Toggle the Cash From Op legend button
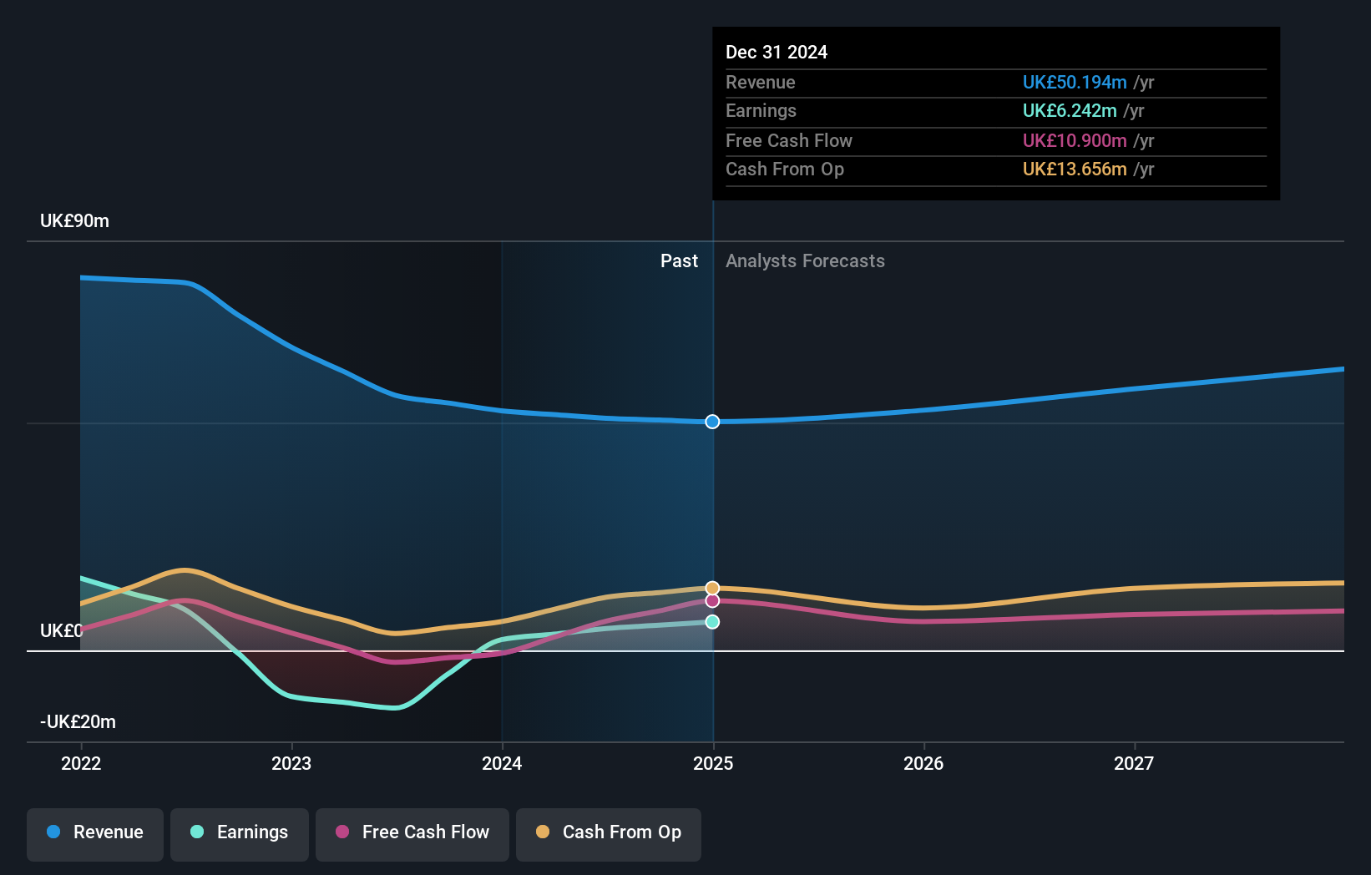1371x875 pixels. 609,834
